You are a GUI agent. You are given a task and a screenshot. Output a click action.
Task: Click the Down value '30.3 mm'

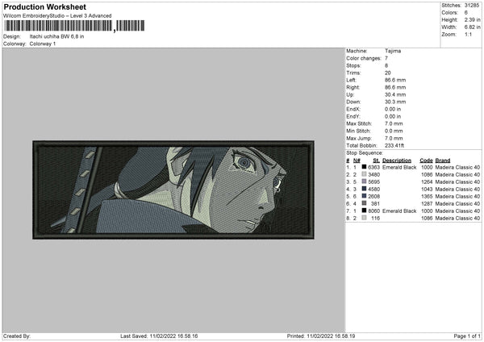pos(395,102)
